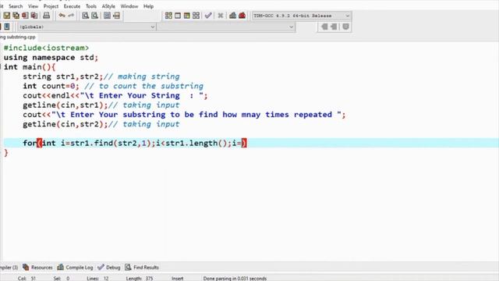Click the second grayed icon right of the member dropdown
The height and width of the screenshot is (281, 499).
click(334, 27)
